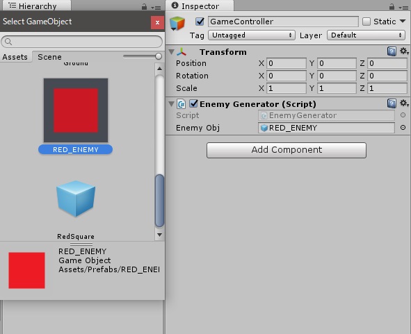The width and height of the screenshot is (411, 334).
Task: Collapse the Enemy Generator component foldout
Action: pos(172,104)
